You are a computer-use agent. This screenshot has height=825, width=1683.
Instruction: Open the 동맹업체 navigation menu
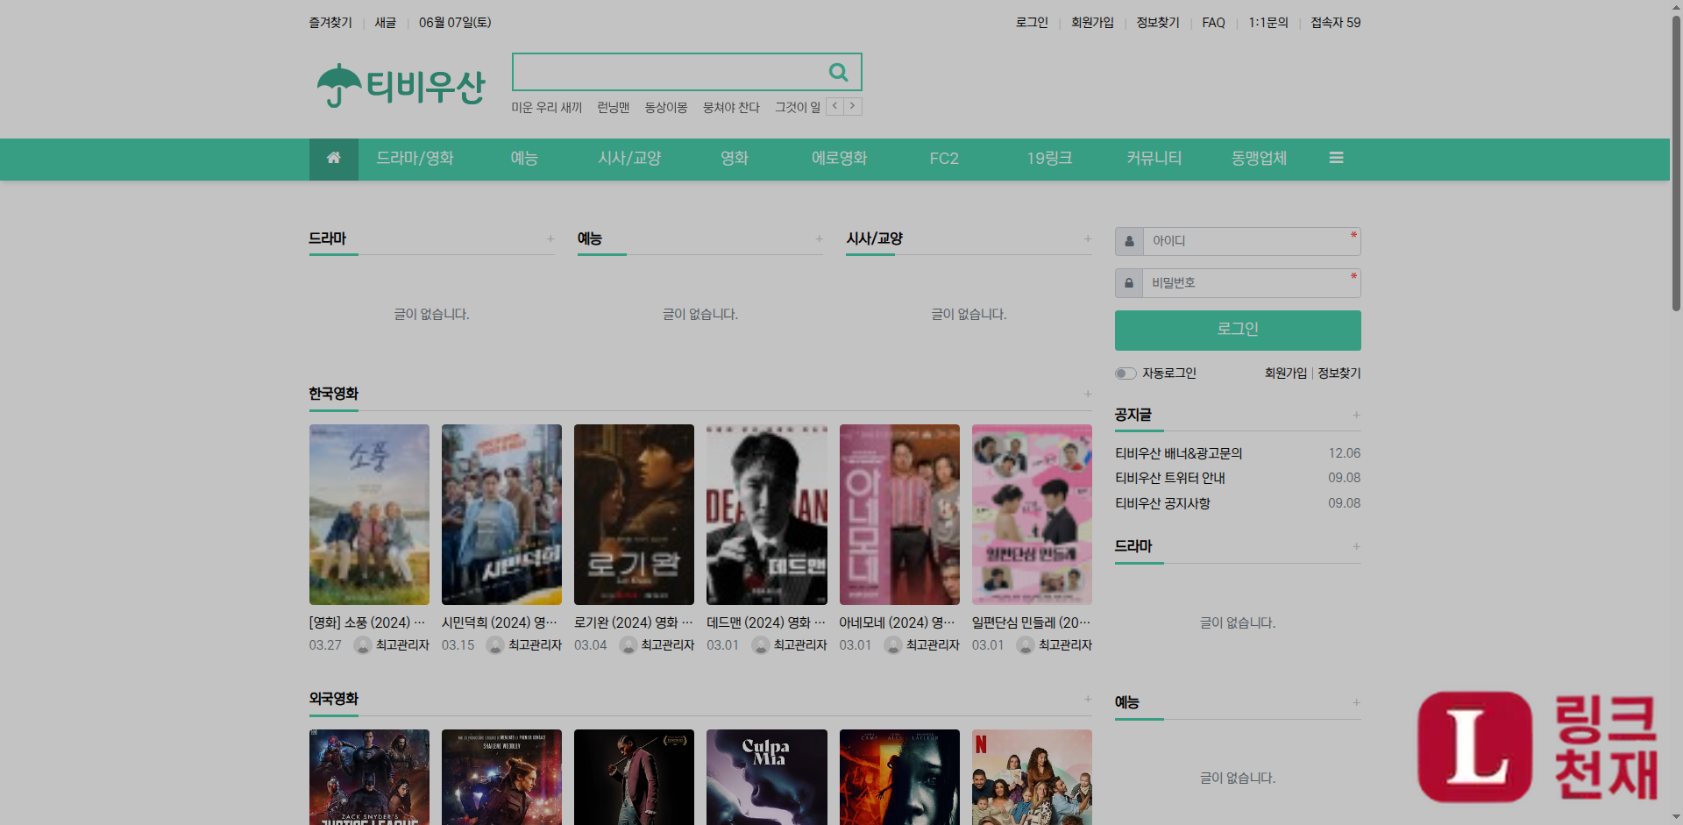(1259, 159)
